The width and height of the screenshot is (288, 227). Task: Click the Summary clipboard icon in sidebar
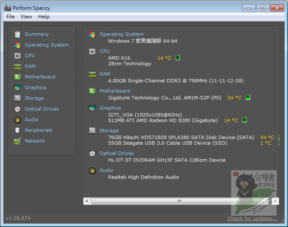pyautogui.click(x=17, y=34)
